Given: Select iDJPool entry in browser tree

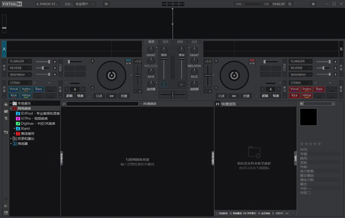Looking at the screenshot, I should click(38, 113).
